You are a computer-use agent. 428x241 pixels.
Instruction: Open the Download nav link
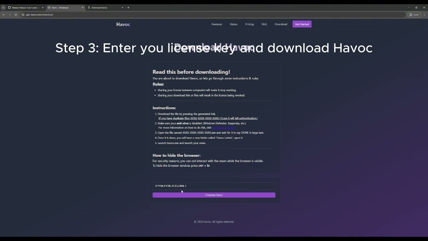[x=281, y=24]
